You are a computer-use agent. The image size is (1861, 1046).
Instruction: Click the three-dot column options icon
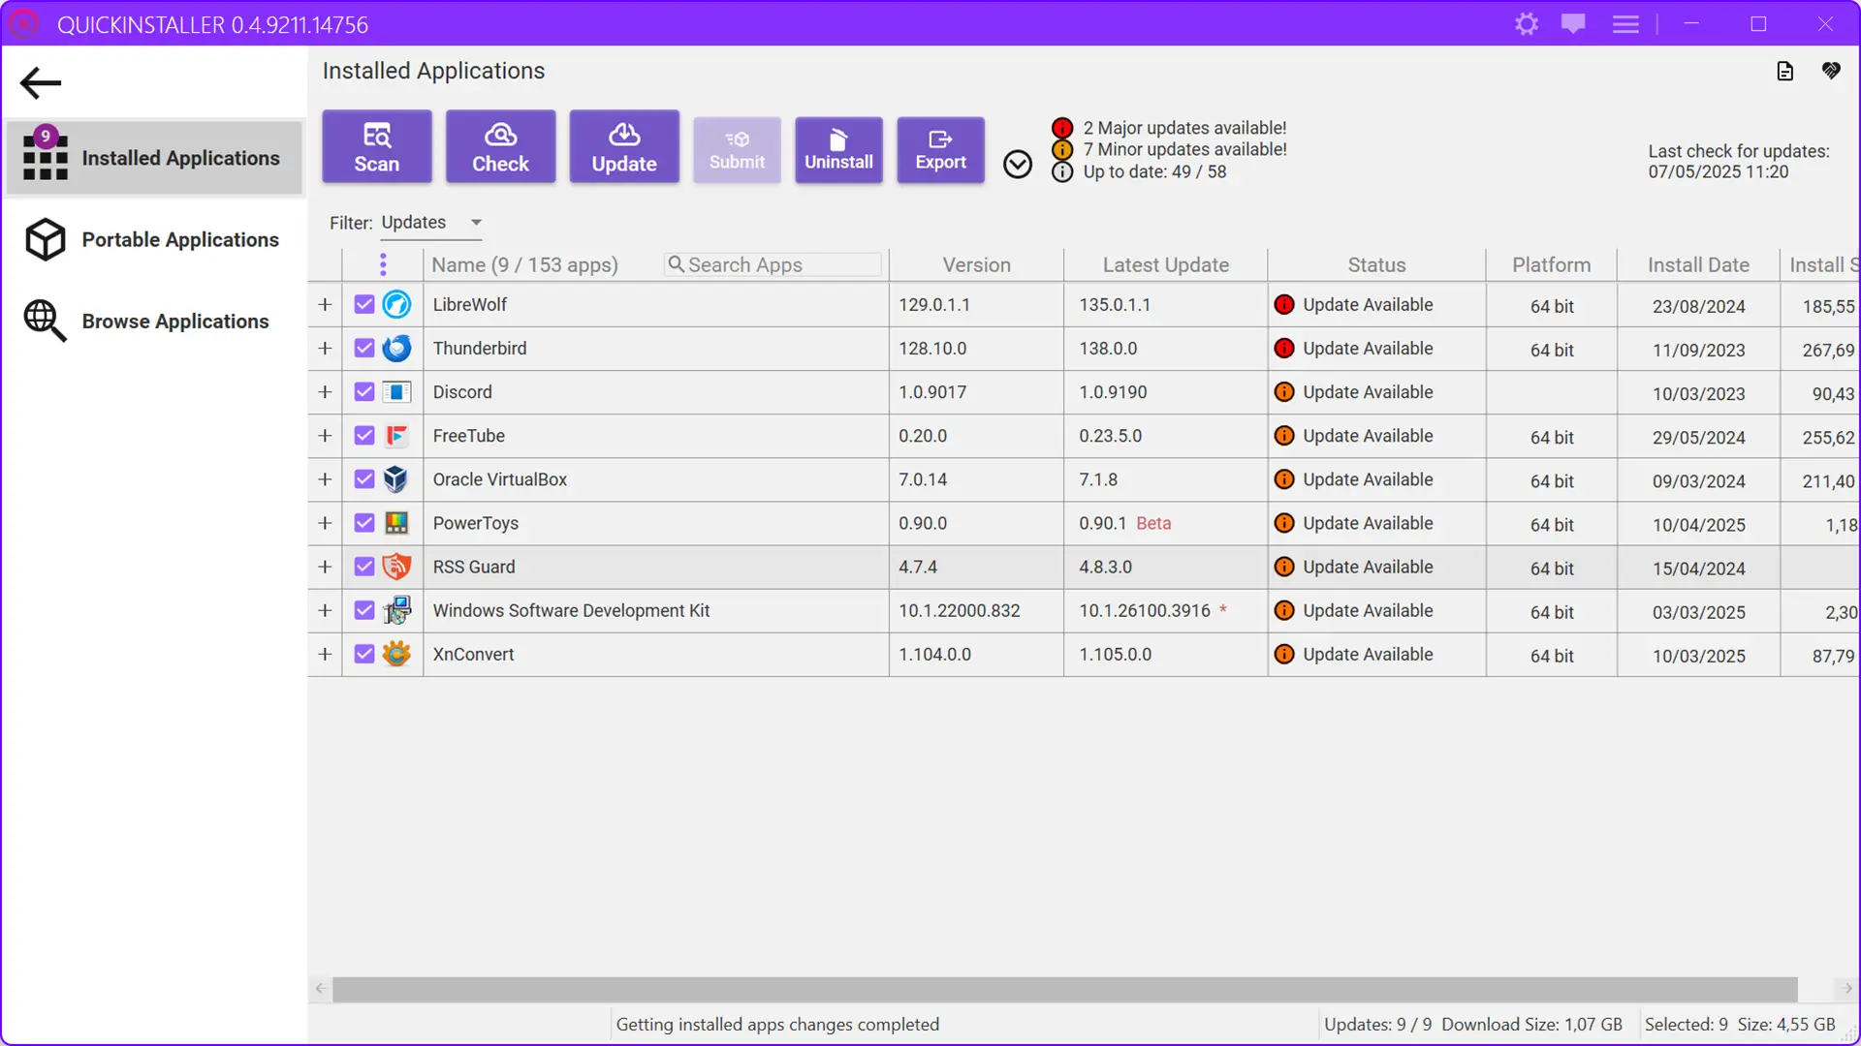click(x=383, y=264)
